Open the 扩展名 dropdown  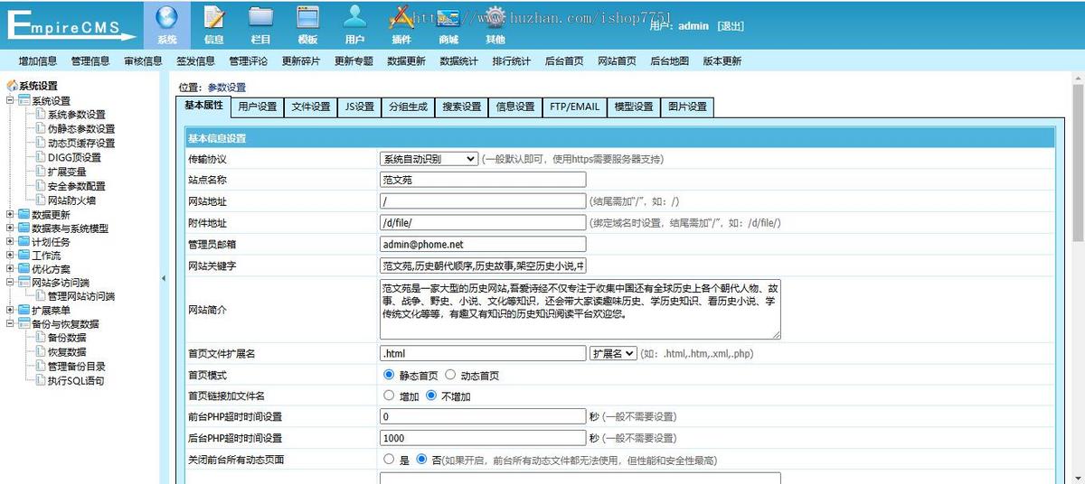click(x=613, y=353)
